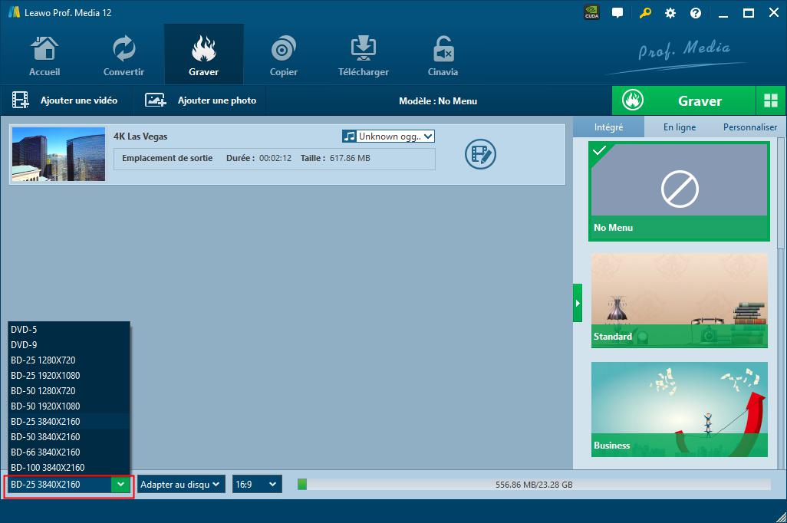Open the Unknown ogg audio track dropdown
Image resolution: width=787 pixels, height=523 pixels.
(388, 136)
